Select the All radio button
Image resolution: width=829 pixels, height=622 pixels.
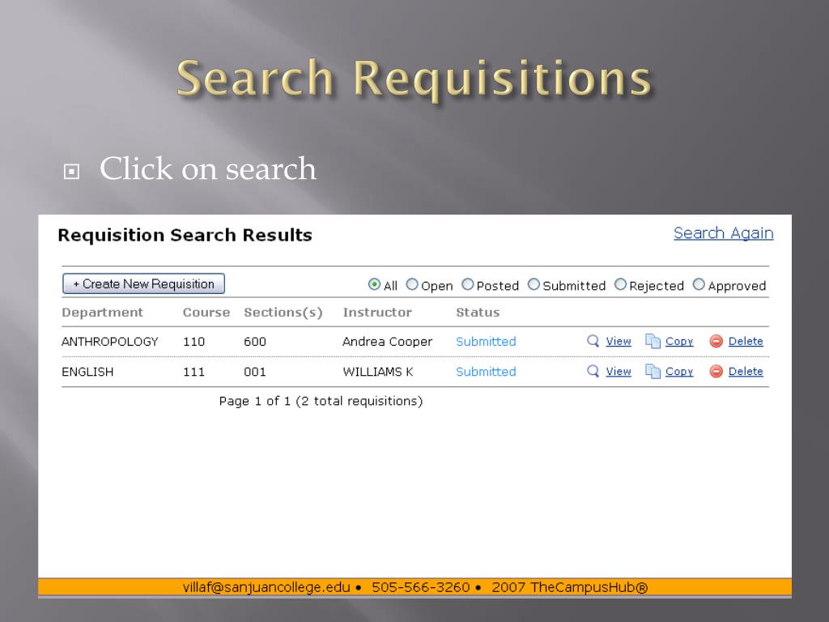click(374, 284)
